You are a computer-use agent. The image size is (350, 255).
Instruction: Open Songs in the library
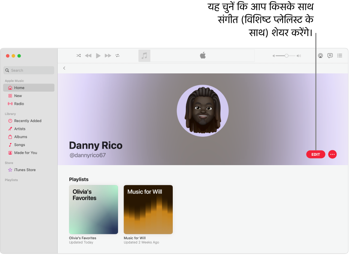coord(29,145)
